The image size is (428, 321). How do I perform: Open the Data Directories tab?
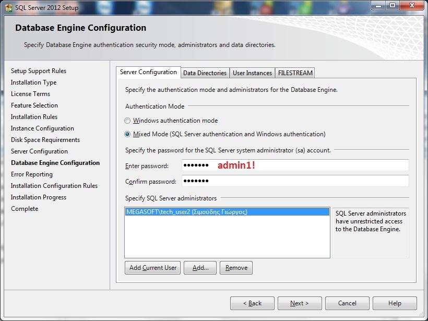[205, 73]
